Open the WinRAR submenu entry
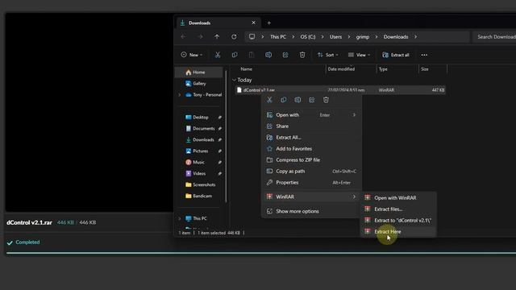The width and height of the screenshot is (516, 290). (311, 197)
